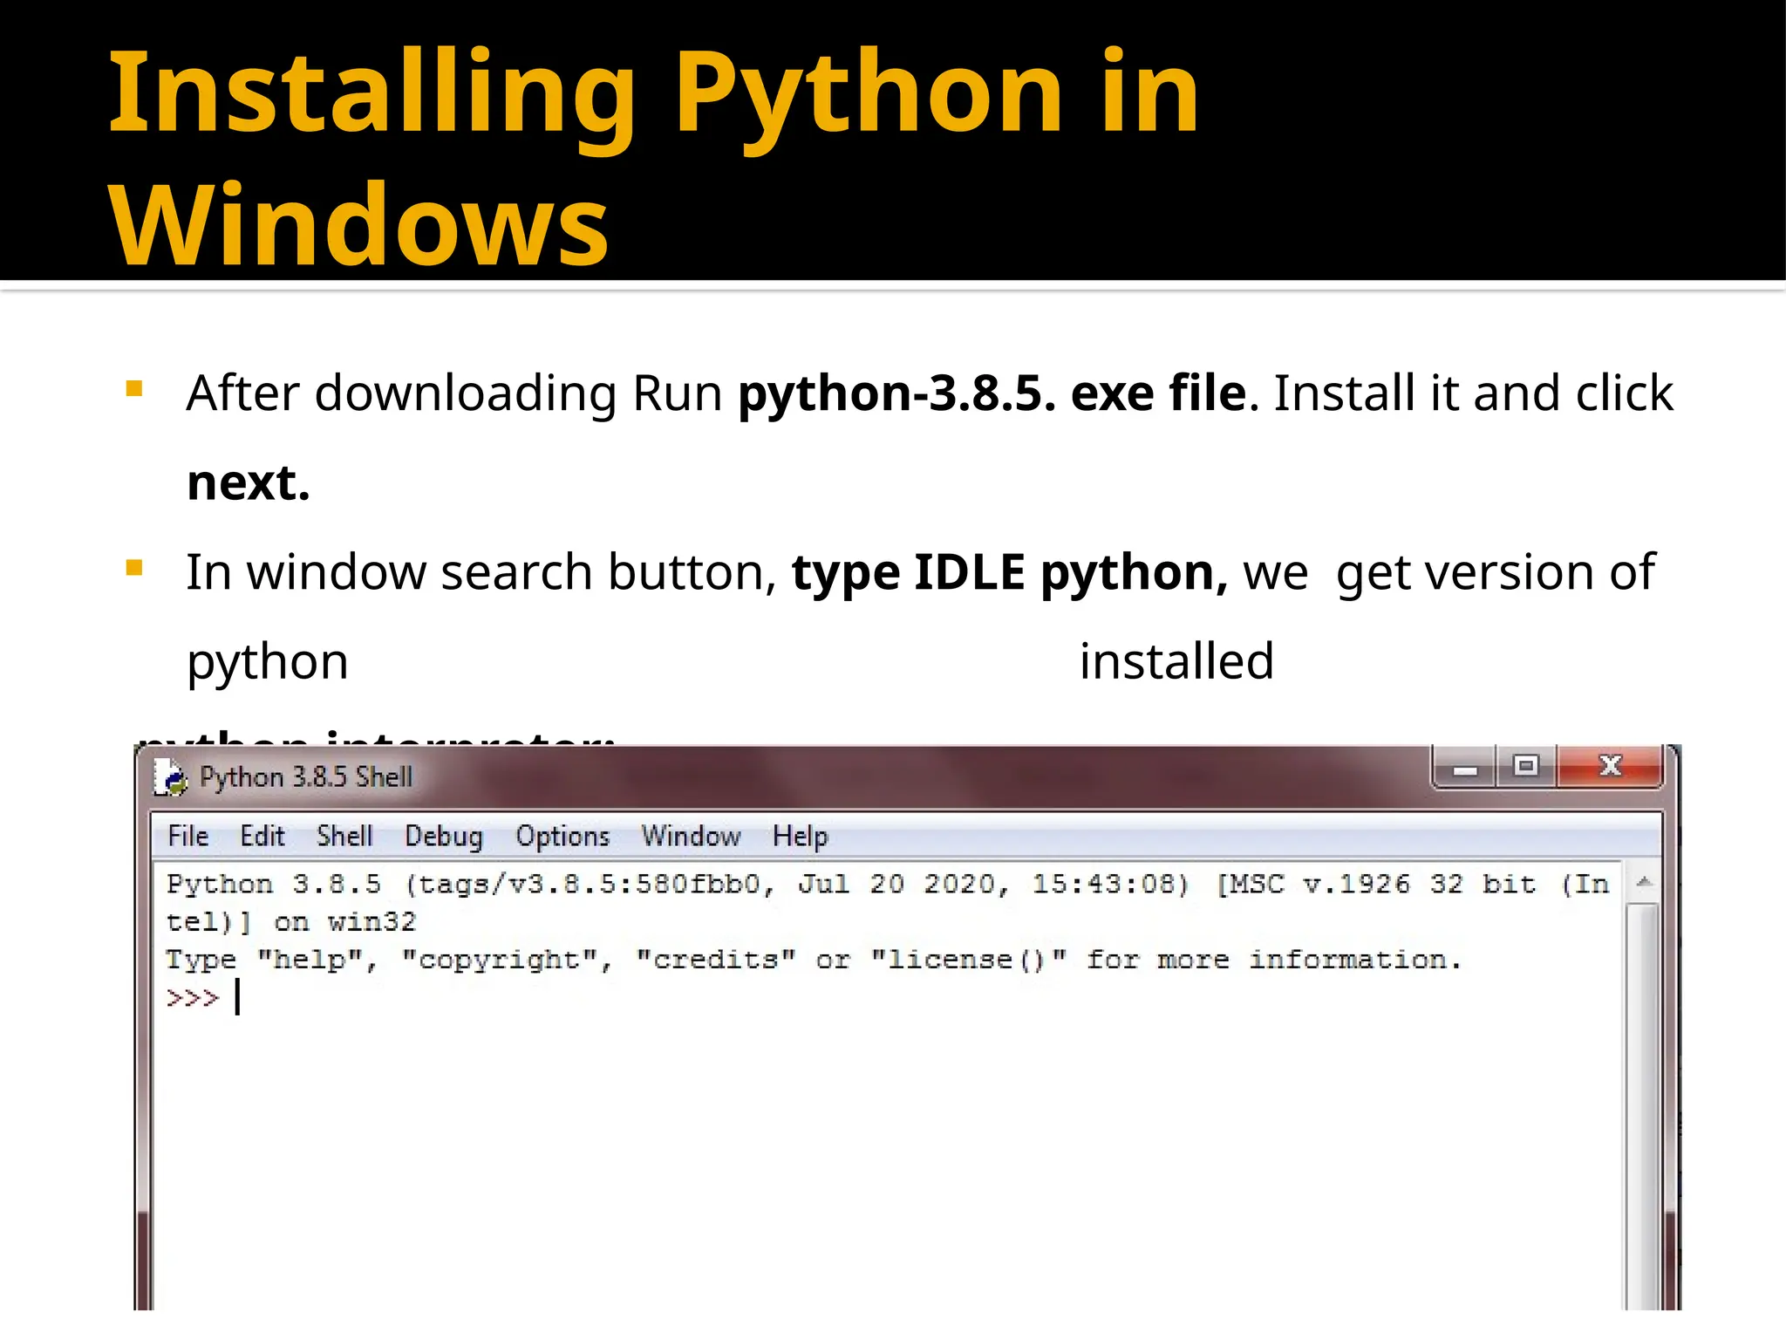Click the bold 'type IDLE python,' text

[x=1010, y=572]
